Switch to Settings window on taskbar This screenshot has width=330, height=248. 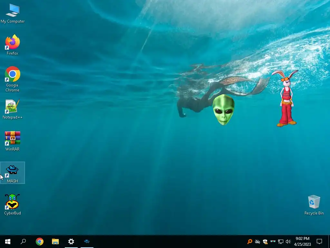[x=71, y=242]
